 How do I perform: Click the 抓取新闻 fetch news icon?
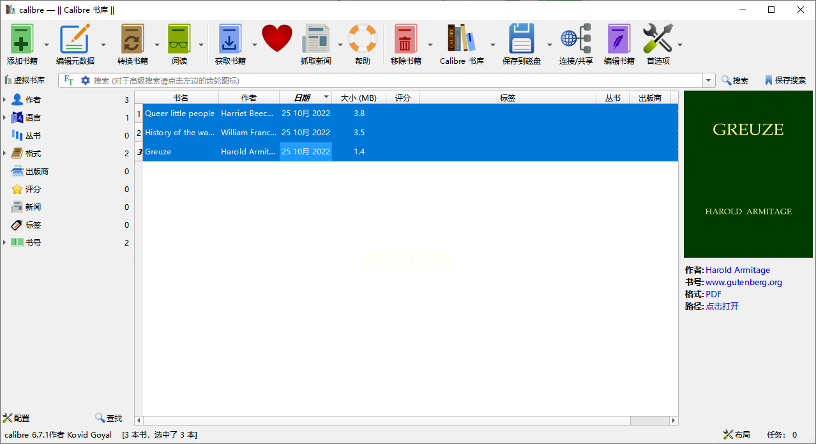click(315, 40)
